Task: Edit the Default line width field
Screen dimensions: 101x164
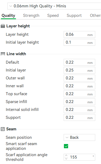Action: click(x=79, y=62)
